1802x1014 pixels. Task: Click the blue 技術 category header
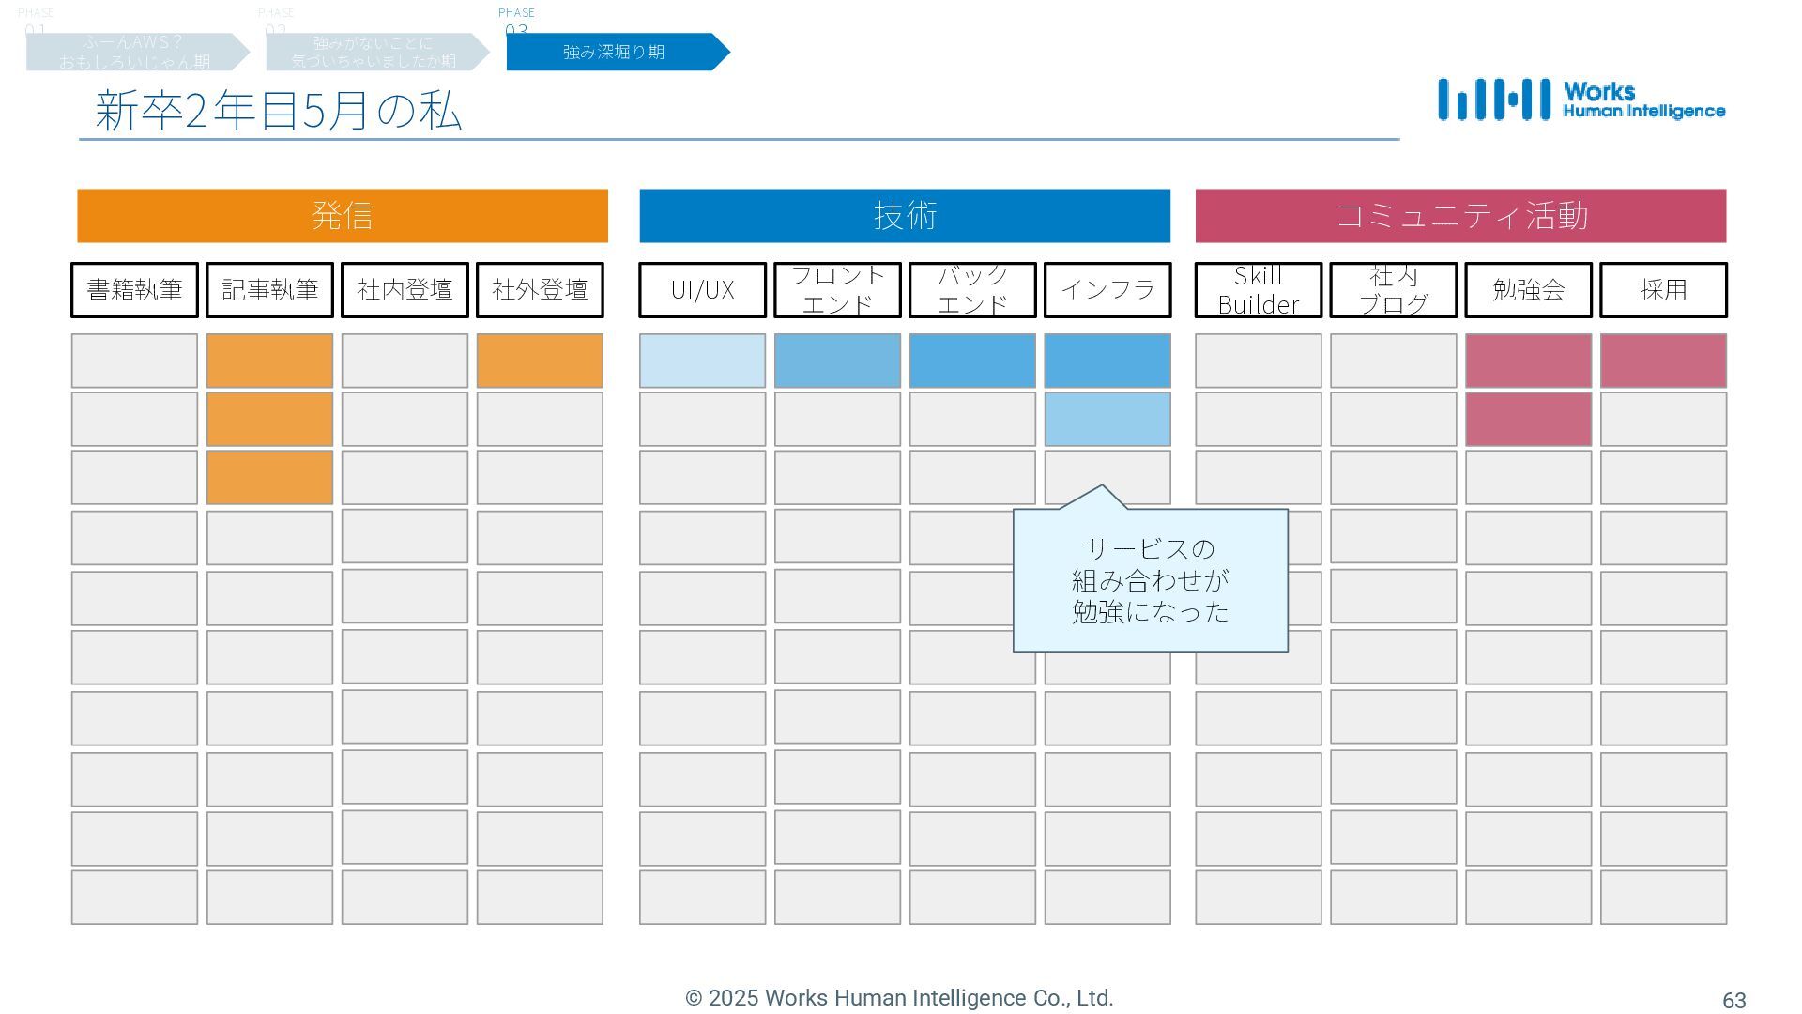pos(905,216)
